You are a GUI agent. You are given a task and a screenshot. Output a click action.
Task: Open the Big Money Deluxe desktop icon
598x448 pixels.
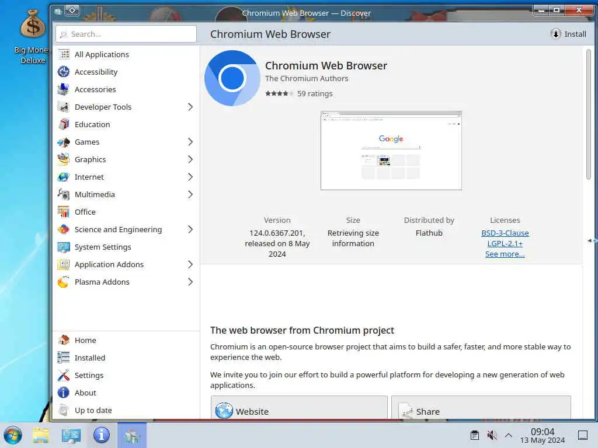[x=33, y=37]
